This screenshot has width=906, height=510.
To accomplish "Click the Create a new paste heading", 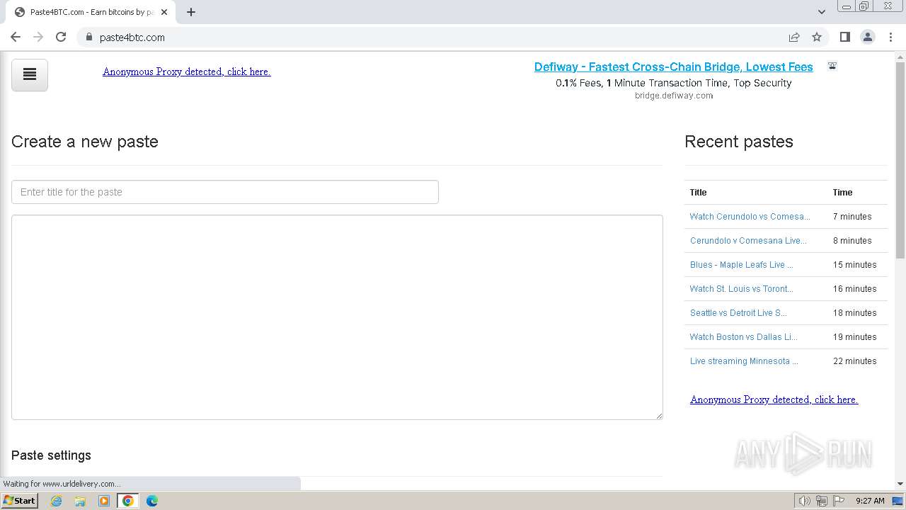I will [x=85, y=142].
